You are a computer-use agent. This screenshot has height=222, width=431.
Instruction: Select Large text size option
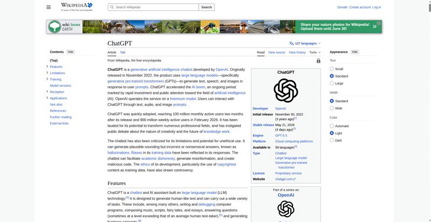pos(332,83)
